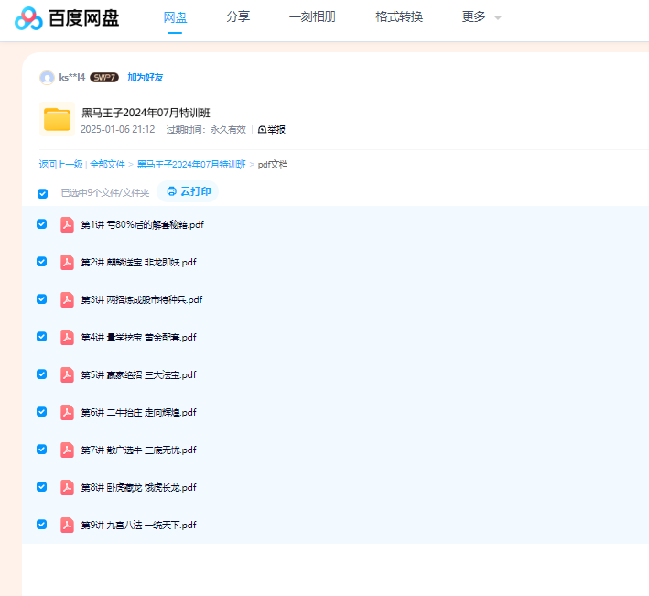Open 第9讲 九宫八法 一统天下.pdf
The image size is (649, 596).
pyautogui.click(x=138, y=525)
